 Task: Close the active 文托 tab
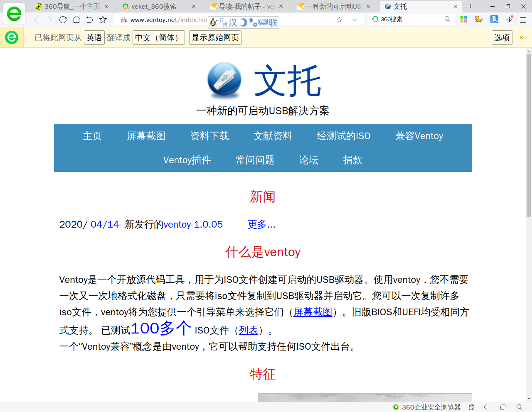click(456, 6)
